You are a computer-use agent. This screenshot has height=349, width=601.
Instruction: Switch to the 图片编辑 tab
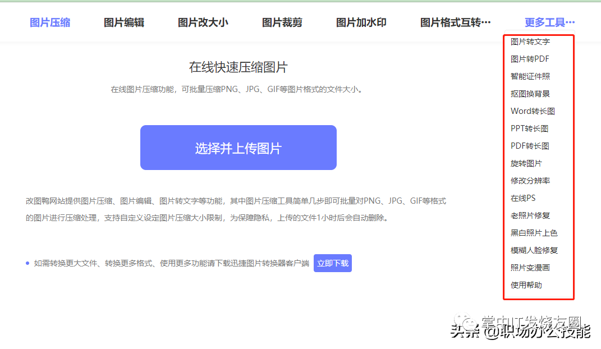coord(124,22)
